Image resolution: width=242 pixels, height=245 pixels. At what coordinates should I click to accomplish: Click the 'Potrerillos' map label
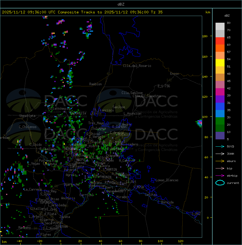coord(49,161)
